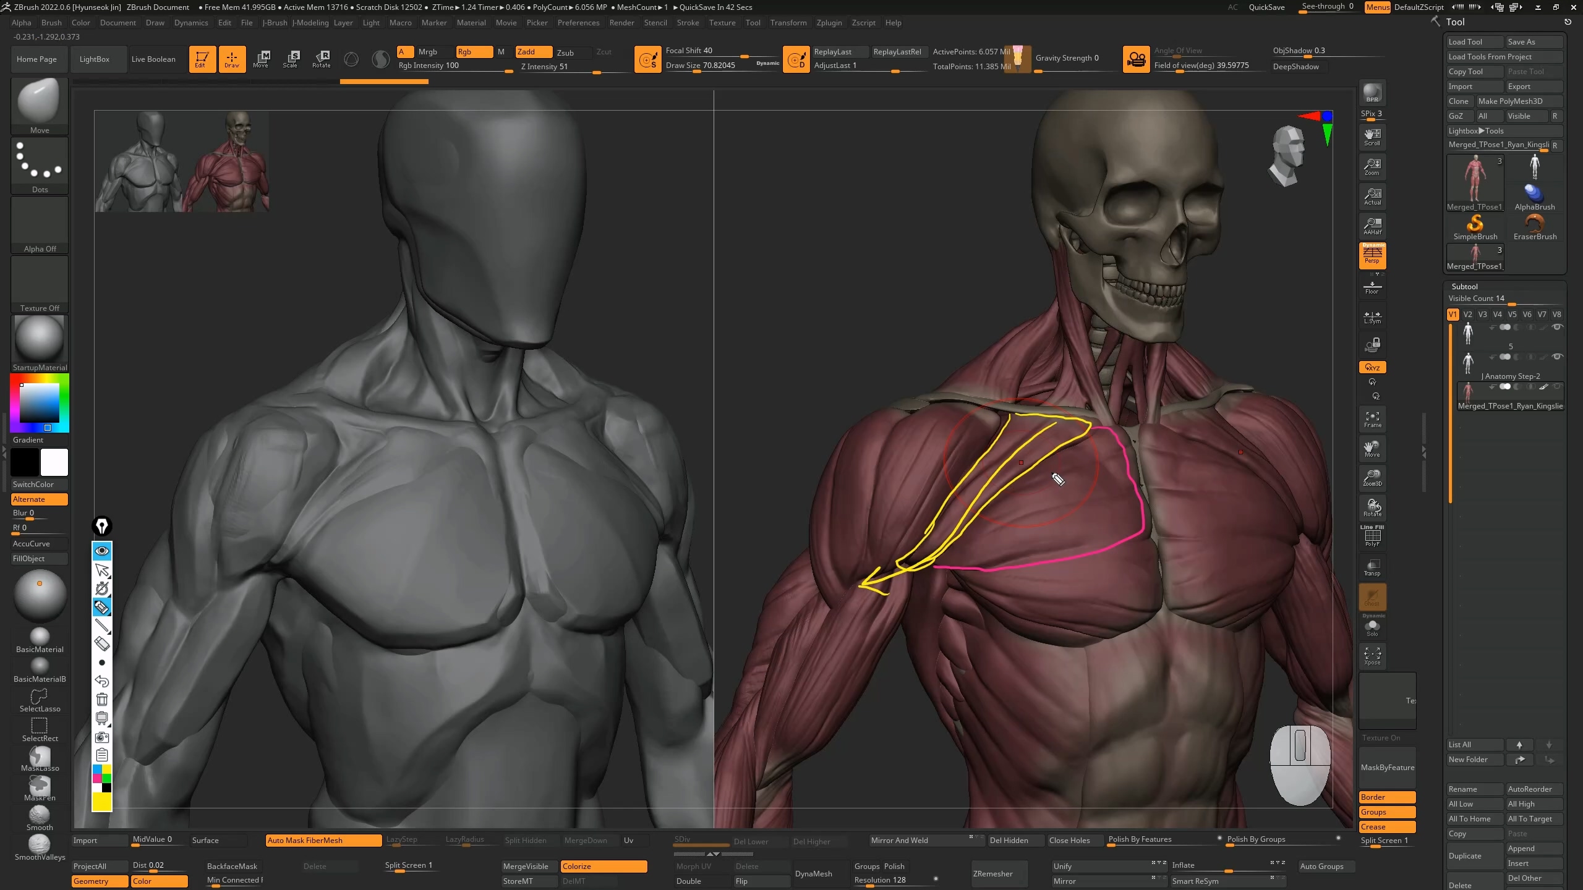This screenshot has height=890, width=1583.
Task: Toggle the Persp perspective icon
Action: (x=1372, y=255)
